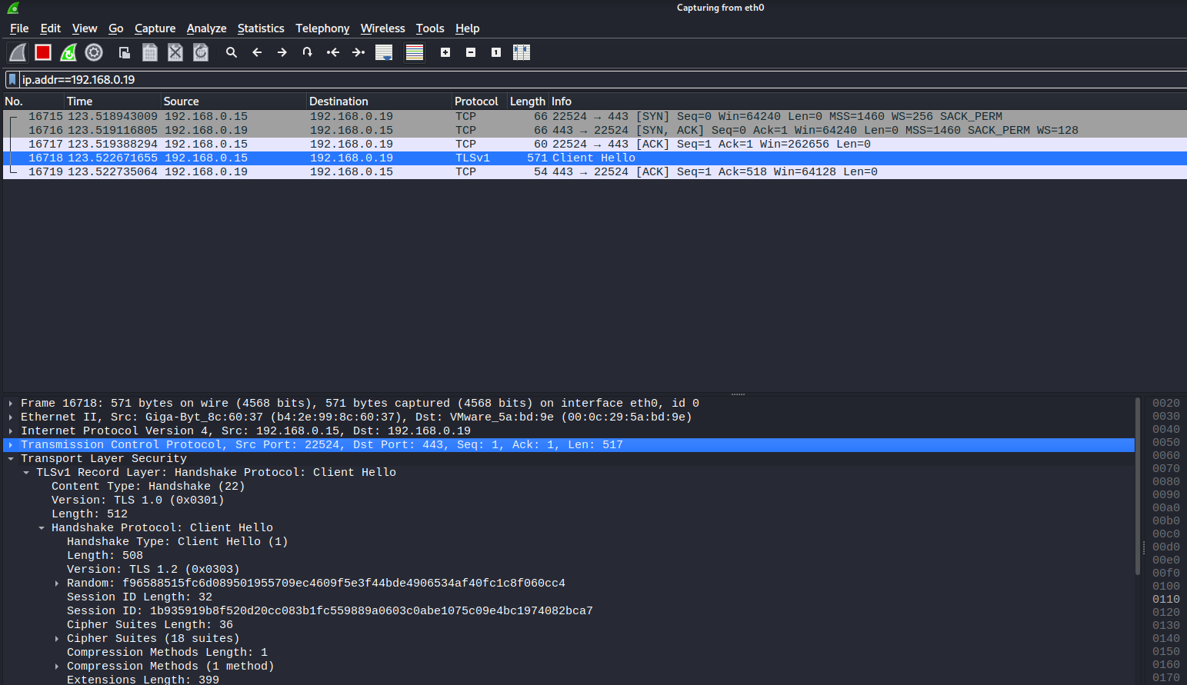1187x685 pixels.
Task: Click the packet details vertical scrollbar
Action: [1139, 486]
